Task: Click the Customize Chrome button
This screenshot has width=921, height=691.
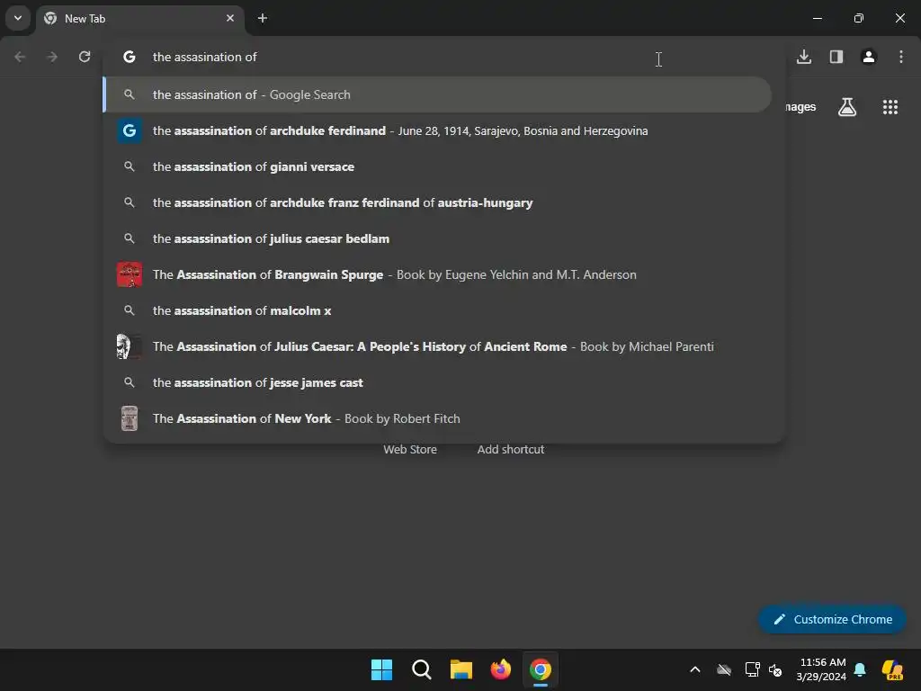Action: click(x=832, y=619)
